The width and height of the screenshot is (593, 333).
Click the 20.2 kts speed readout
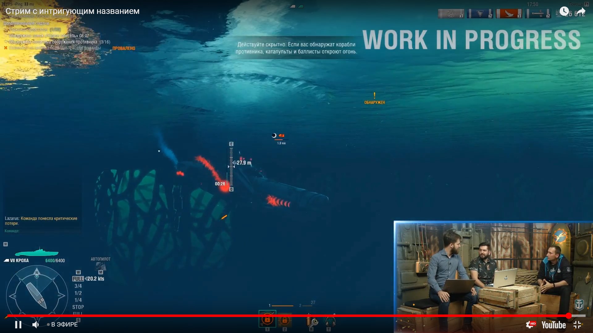coord(96,279)
